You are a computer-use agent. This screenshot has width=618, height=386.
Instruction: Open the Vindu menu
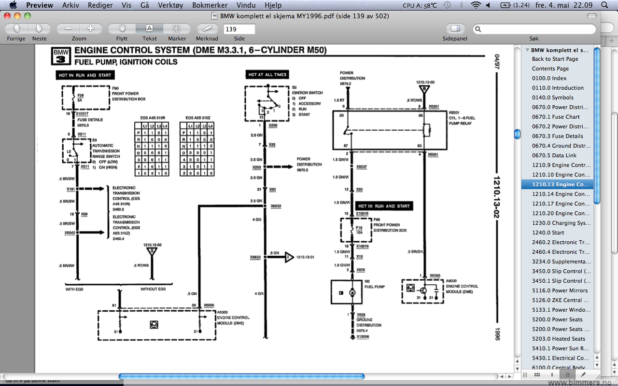point(246,5)
